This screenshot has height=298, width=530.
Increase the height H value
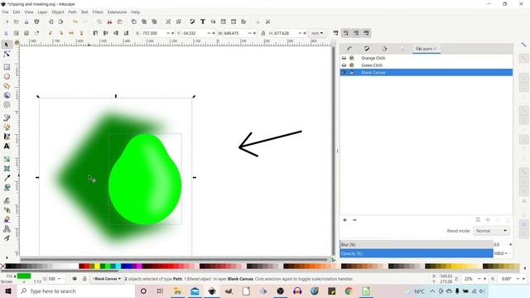(x=305, y=33)
